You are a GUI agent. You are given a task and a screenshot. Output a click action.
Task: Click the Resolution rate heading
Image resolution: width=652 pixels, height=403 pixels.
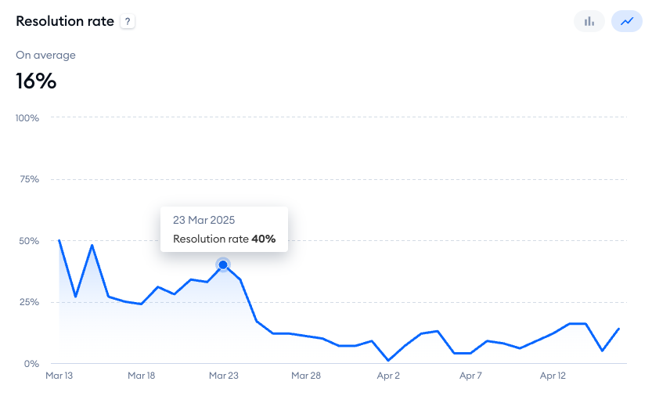click(x=65, y=22)
